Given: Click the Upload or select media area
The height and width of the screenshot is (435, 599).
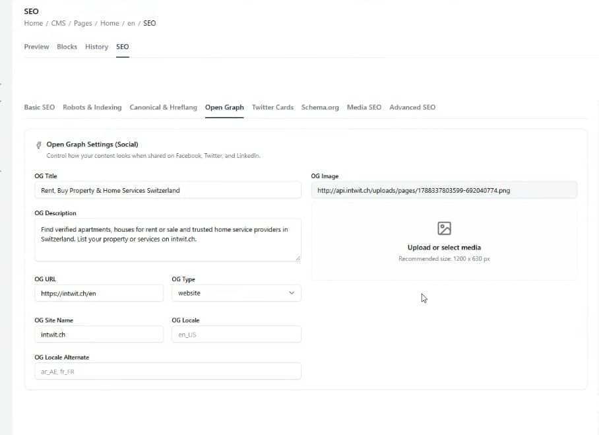Looking at the screenshot, I should click(x=444, y=242).
